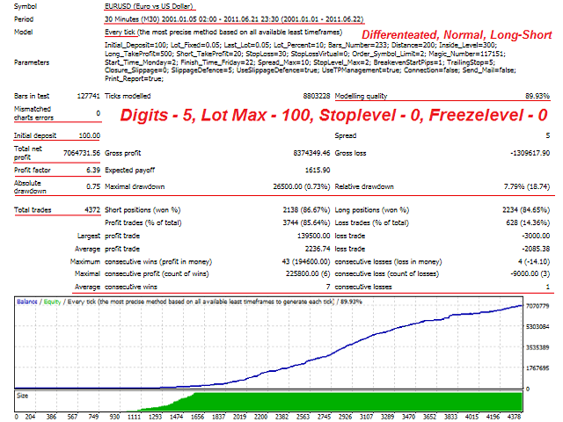Image resolution: width=563 pixels, height=422 pixels.
Task: Select the Total trades 4372 value
Action: pyautogui.click(x=86, y=210)
